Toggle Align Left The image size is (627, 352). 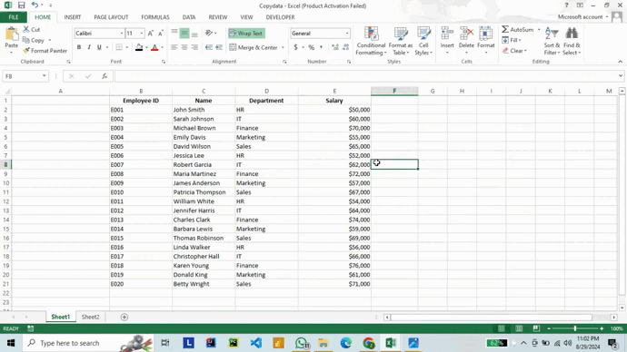pos(174,47)
